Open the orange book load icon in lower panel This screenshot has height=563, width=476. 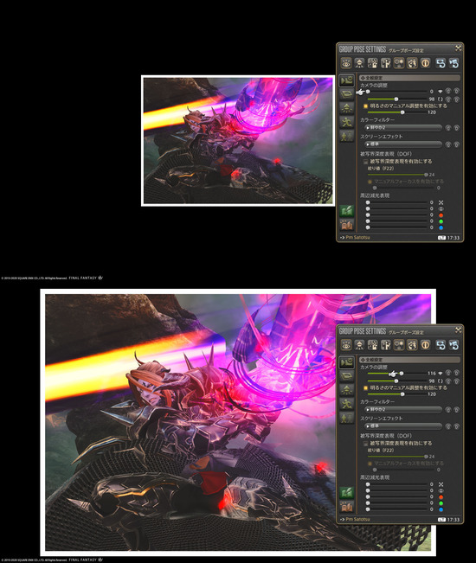(x=347, y=507)
